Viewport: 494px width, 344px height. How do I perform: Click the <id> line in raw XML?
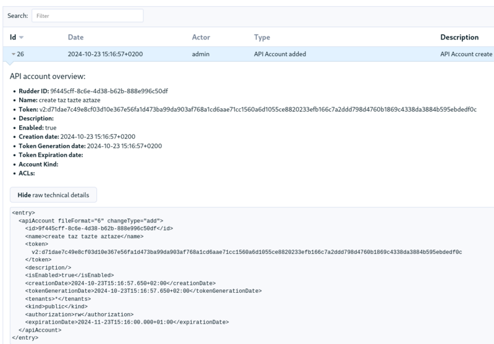coord(99,229)
